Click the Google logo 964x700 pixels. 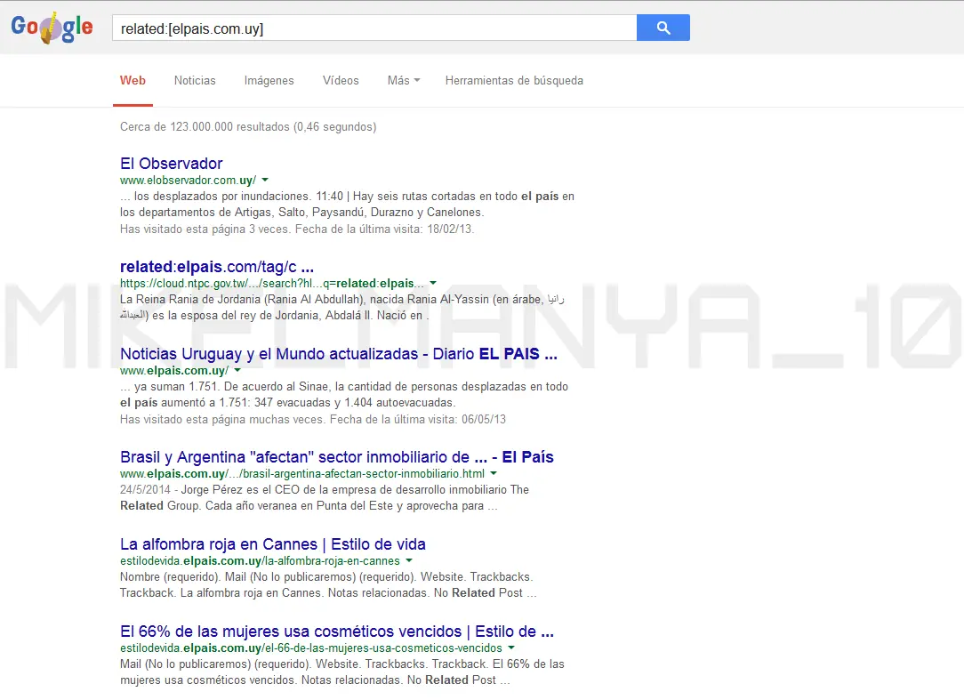(52, 27)
